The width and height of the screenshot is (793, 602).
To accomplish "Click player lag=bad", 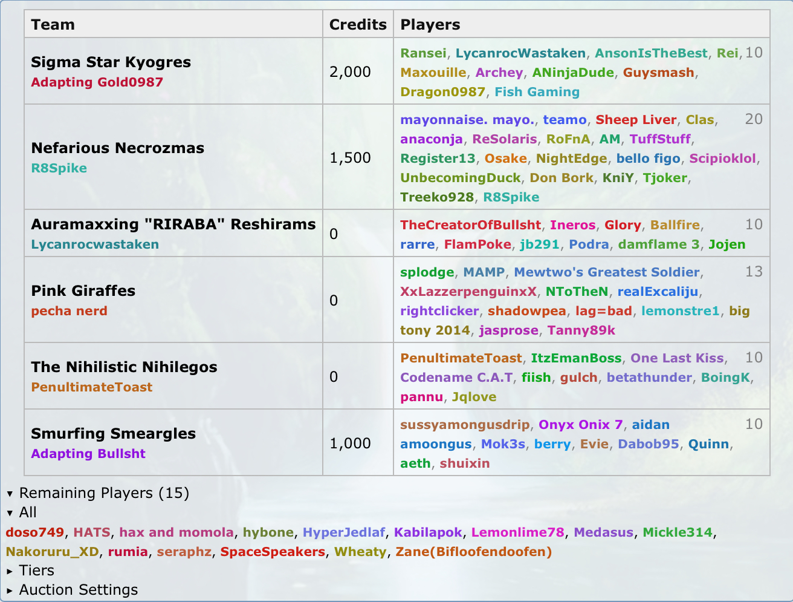I will coord(604,311).
